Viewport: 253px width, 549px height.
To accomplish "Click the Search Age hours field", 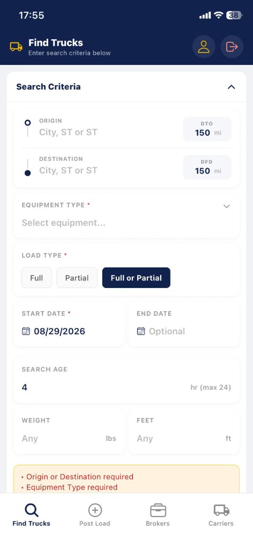I will 126,380.
